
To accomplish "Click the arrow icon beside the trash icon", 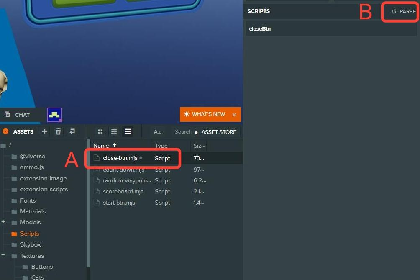I will pos(72,131).
